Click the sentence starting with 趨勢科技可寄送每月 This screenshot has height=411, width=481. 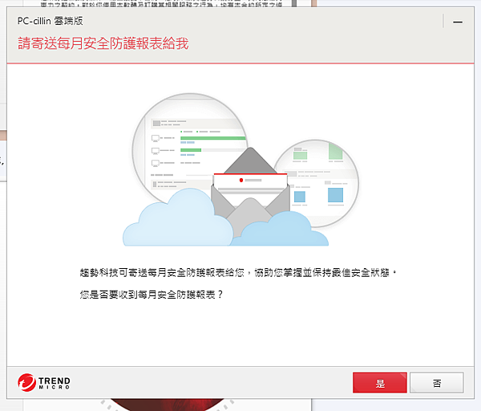238,272
